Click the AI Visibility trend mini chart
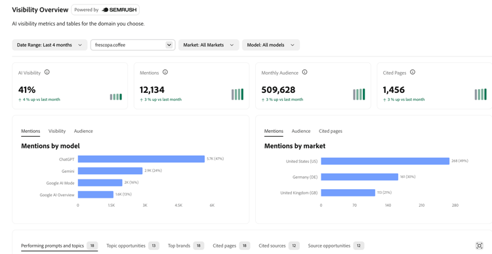 click(115, 97)
